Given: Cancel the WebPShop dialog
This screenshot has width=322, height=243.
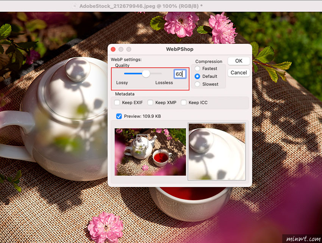Looking at the screenshot, I should pos(239,73).
